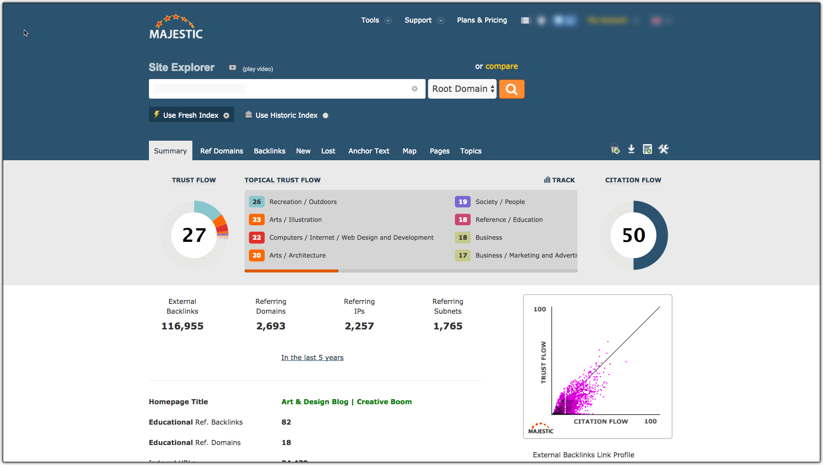Switch to the Ref Domains tab

coord(222,151)
